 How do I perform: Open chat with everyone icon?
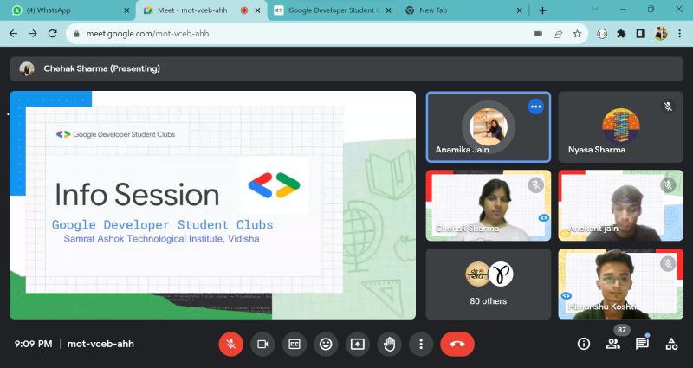642,344
